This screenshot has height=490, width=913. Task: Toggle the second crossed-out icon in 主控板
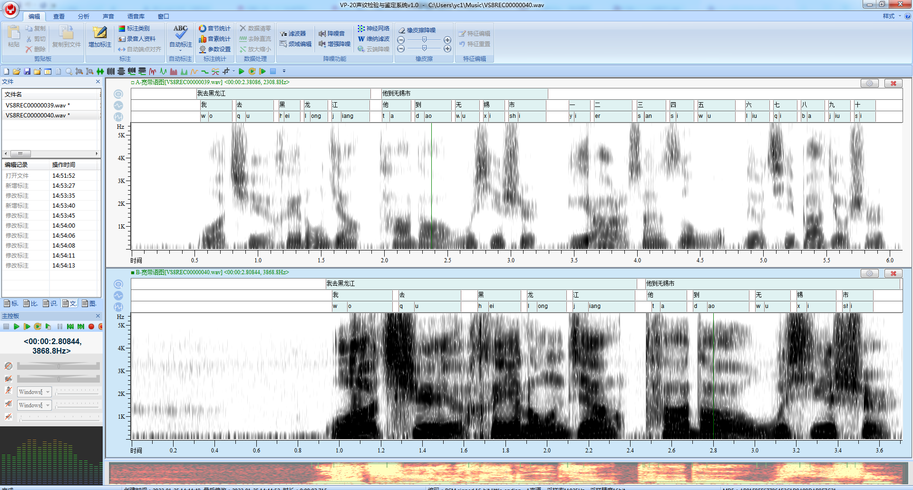(8, 379)
